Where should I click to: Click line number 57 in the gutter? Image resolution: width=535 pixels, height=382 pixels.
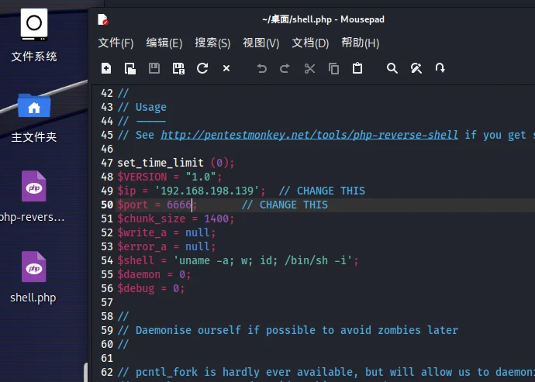(107, 302)
